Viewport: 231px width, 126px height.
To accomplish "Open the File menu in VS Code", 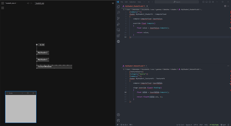I will coord(122,2).
